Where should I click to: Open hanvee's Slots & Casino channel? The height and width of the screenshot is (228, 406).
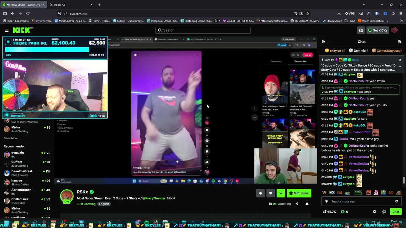(x=27, y=182)
